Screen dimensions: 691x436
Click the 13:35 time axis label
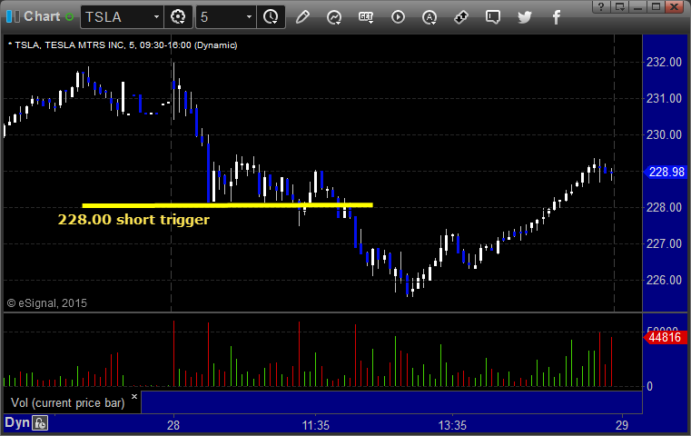[x=452, y=425]
